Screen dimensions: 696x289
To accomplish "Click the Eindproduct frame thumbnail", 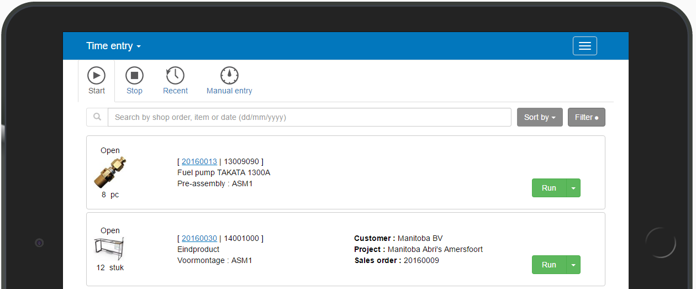I will click(x=109, y=249).
